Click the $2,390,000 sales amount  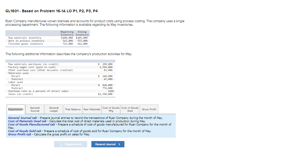[105, 94]
